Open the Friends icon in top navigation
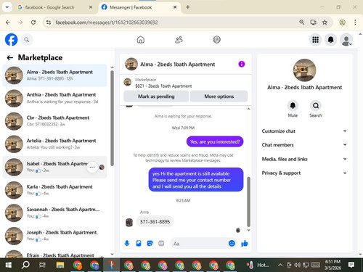This screenshot has width=363, height=272. pos(179,40)
